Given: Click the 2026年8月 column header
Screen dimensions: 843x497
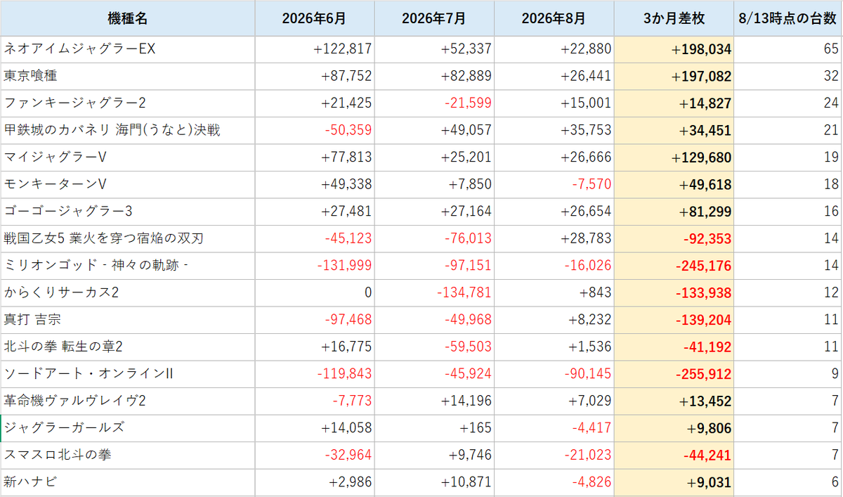Looking at the screenshot, I should [x=554, y=18].
